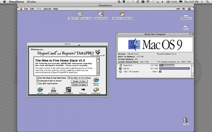This screenshot has height=132, width=212.
Task: Click About This Computer scroll down arrow
Action: click(x=193, y=74)
